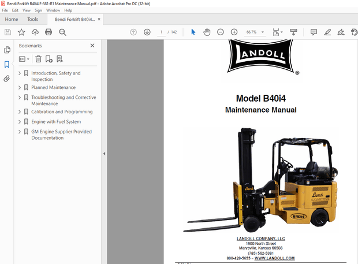Open the Sign menu
The height and width of the screenshot is (264, 358).
point(38,10)
